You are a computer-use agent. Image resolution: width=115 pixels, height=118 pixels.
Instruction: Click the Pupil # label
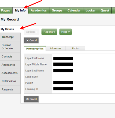point(29,83)
